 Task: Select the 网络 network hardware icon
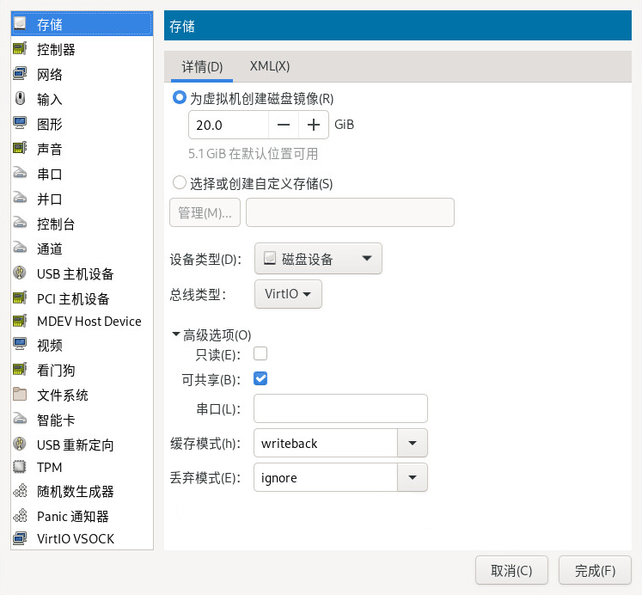coord(20,75)
